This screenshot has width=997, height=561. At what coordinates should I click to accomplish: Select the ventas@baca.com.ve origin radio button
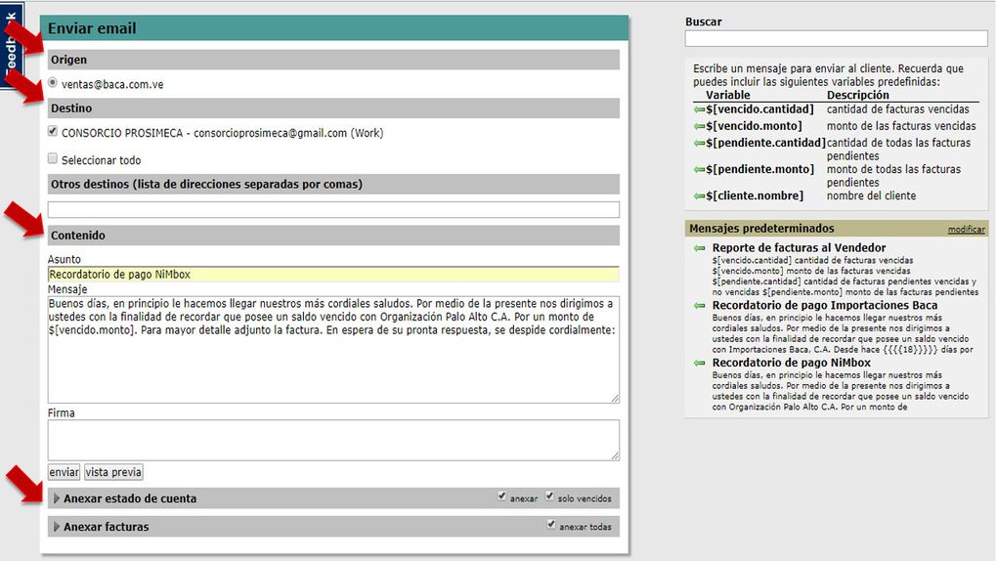tap(53, 84)
